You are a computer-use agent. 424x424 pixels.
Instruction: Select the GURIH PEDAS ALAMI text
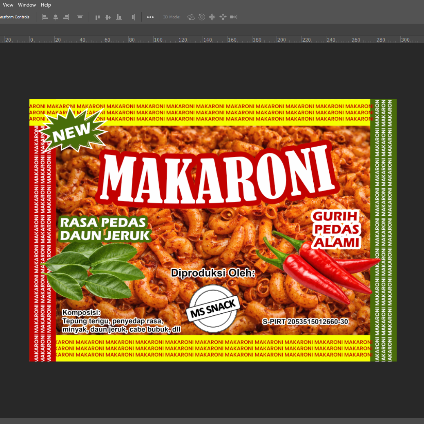coord(336,229)
